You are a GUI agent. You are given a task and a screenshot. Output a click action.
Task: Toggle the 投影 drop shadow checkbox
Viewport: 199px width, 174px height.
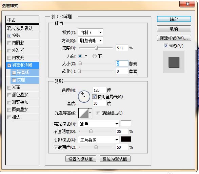click(9, 35)
